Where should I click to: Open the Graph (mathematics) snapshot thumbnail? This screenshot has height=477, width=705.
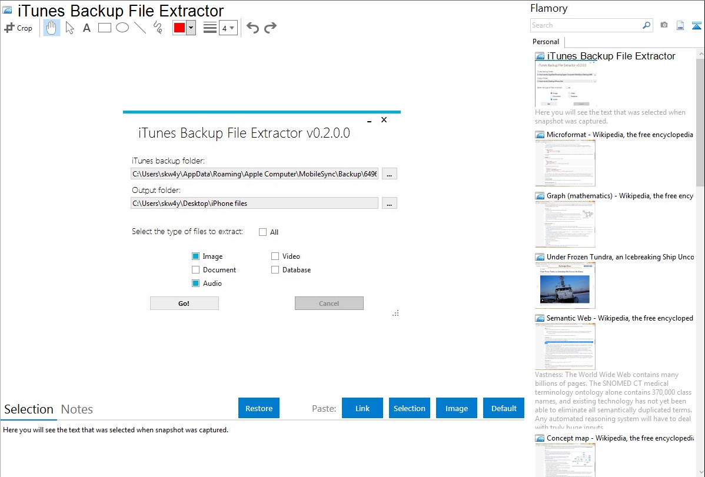coord(566,224)
